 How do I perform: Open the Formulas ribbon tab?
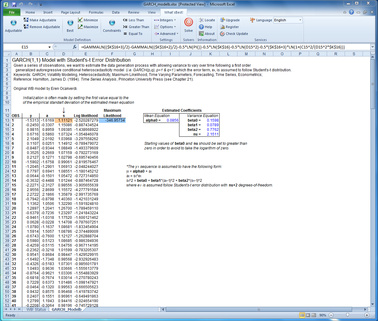coord(96,12)
